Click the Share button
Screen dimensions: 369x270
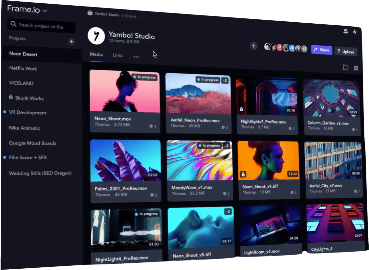coord(321,50)
